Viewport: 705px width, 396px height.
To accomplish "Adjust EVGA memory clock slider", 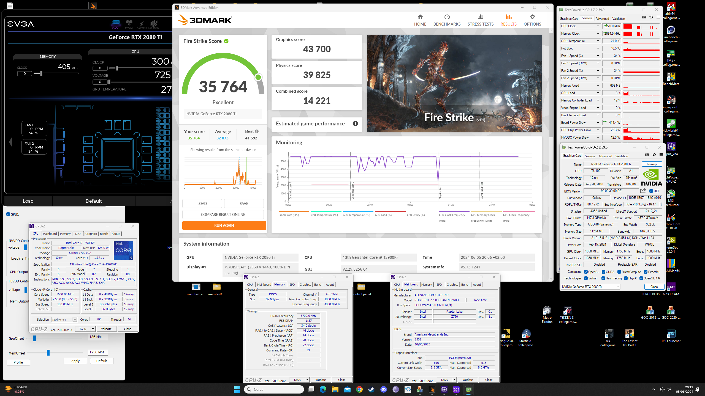I will click(x=41, y=73).
